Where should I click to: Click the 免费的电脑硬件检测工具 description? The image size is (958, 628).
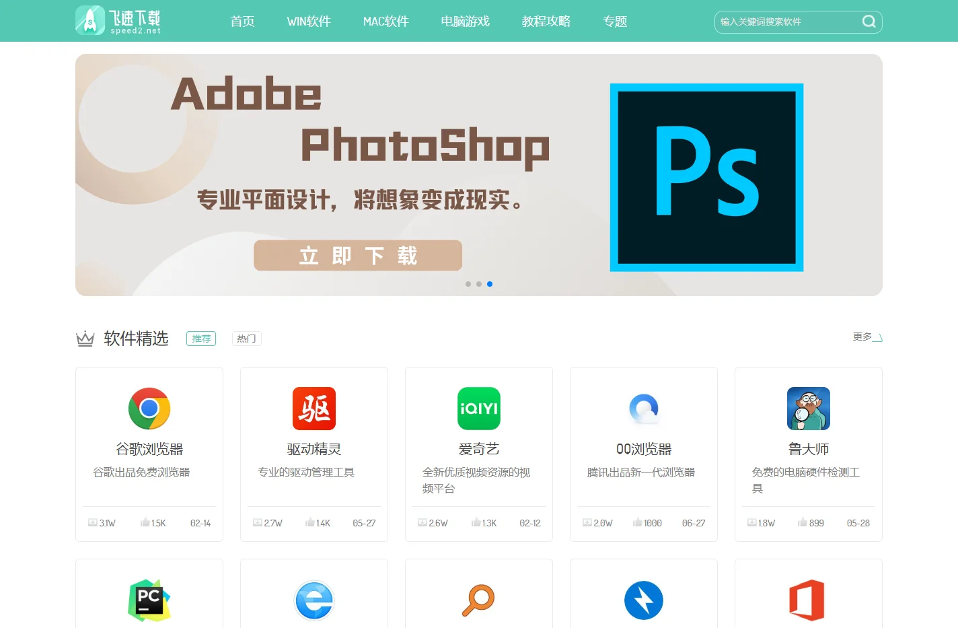(806, 481)
